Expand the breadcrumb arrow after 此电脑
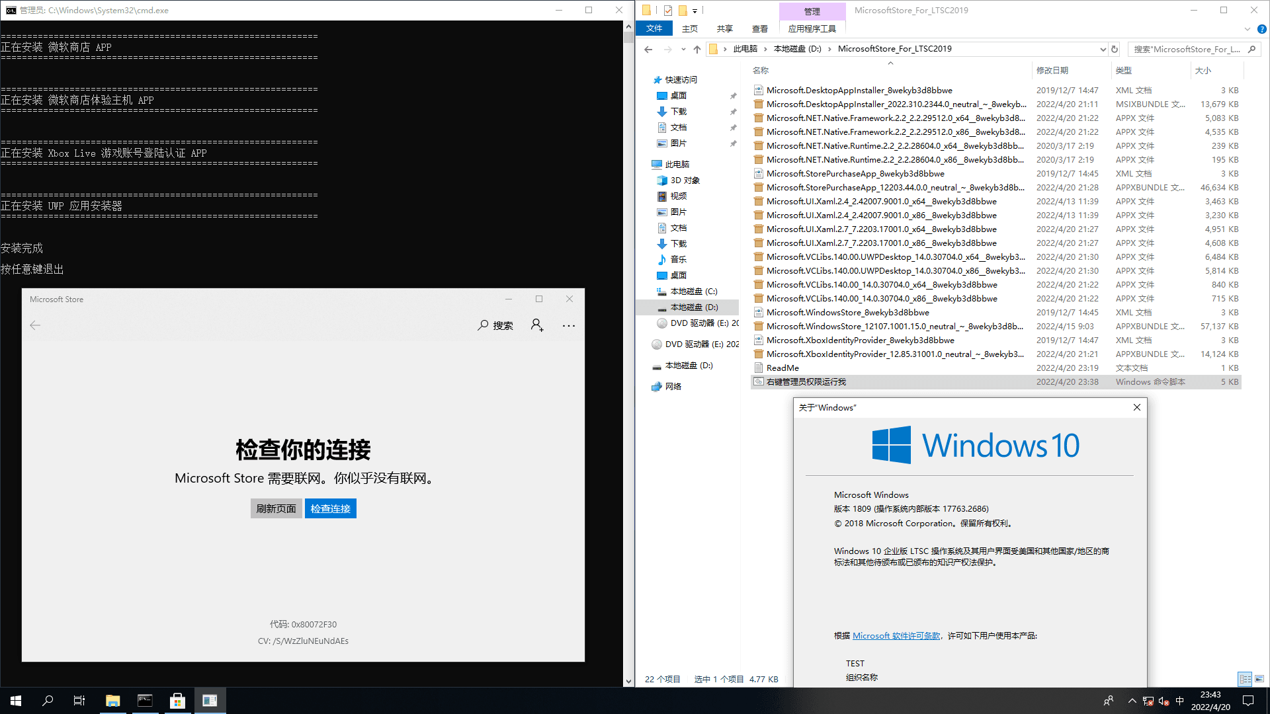 tap(766, 49)
